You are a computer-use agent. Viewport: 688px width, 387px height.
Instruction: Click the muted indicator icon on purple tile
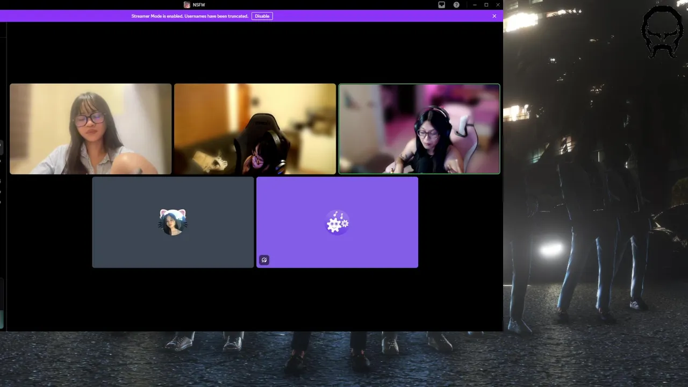[x=264, y=260]
